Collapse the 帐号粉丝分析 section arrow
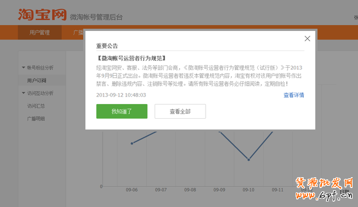 point(23,68)
